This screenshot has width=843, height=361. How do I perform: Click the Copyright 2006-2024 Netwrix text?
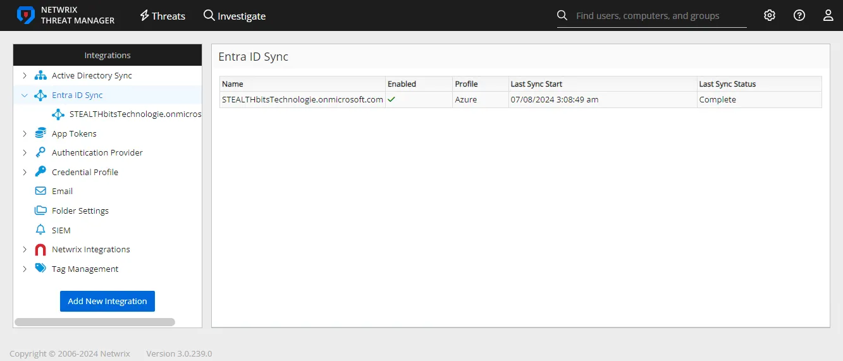[x=70, y=353]
